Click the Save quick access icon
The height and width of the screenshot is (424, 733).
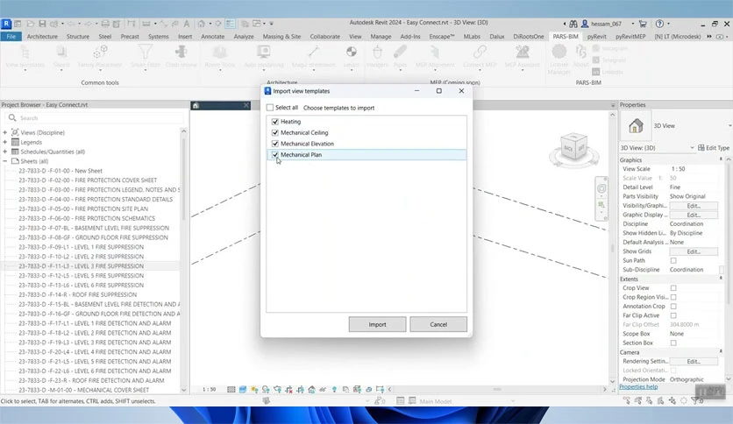point(42,24)
